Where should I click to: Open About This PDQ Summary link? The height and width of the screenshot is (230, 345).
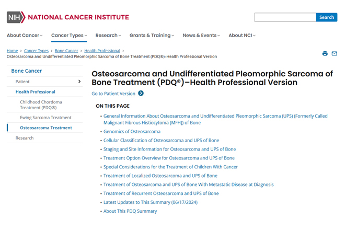coord(130,211)
